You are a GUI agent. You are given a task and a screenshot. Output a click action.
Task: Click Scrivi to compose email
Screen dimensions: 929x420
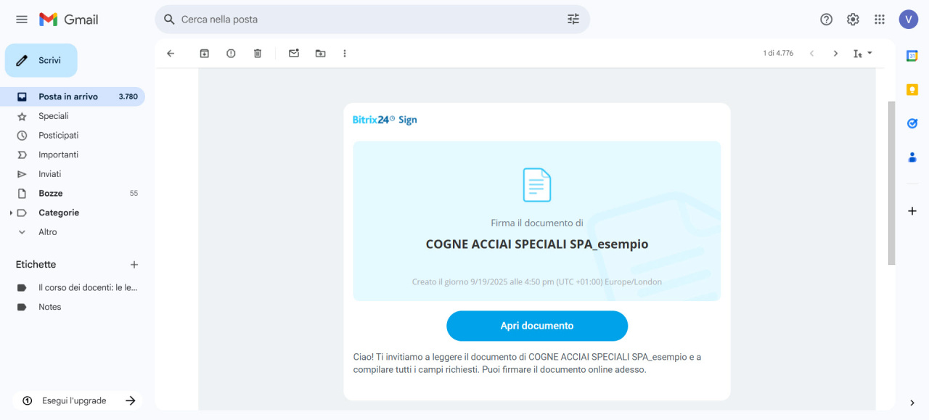[x=41, y=60]
